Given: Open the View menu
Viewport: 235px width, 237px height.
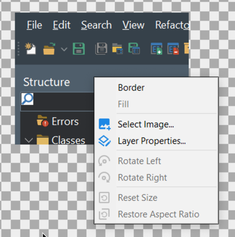Looking at the screenshot, I should tap(133, 25).
